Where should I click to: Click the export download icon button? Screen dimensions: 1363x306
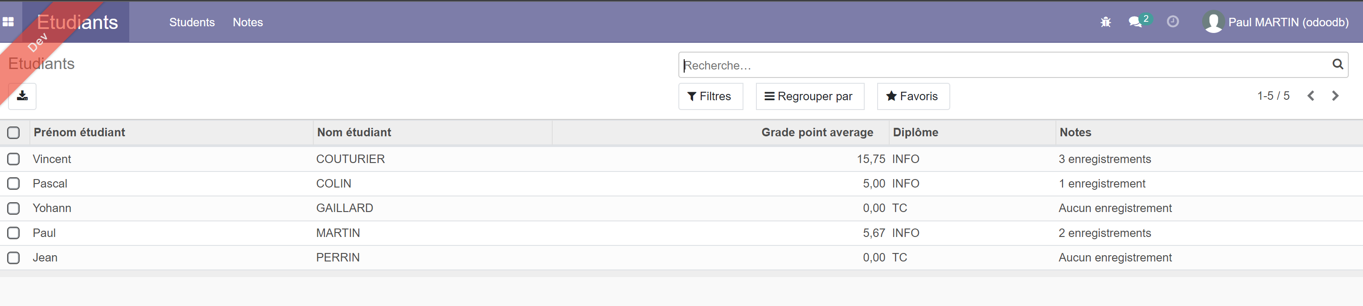(22, 96)
